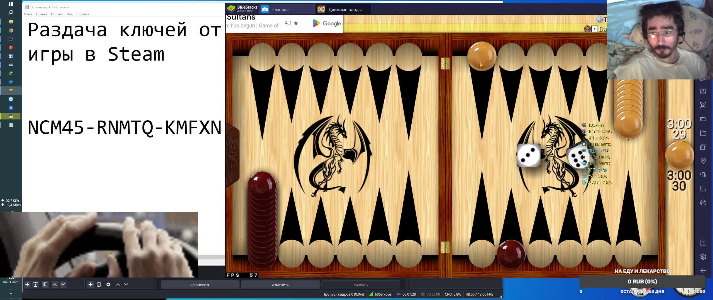Switch to Главная tab in BlueStacks
The image size is (713, 300).
(x=287, y=9)
